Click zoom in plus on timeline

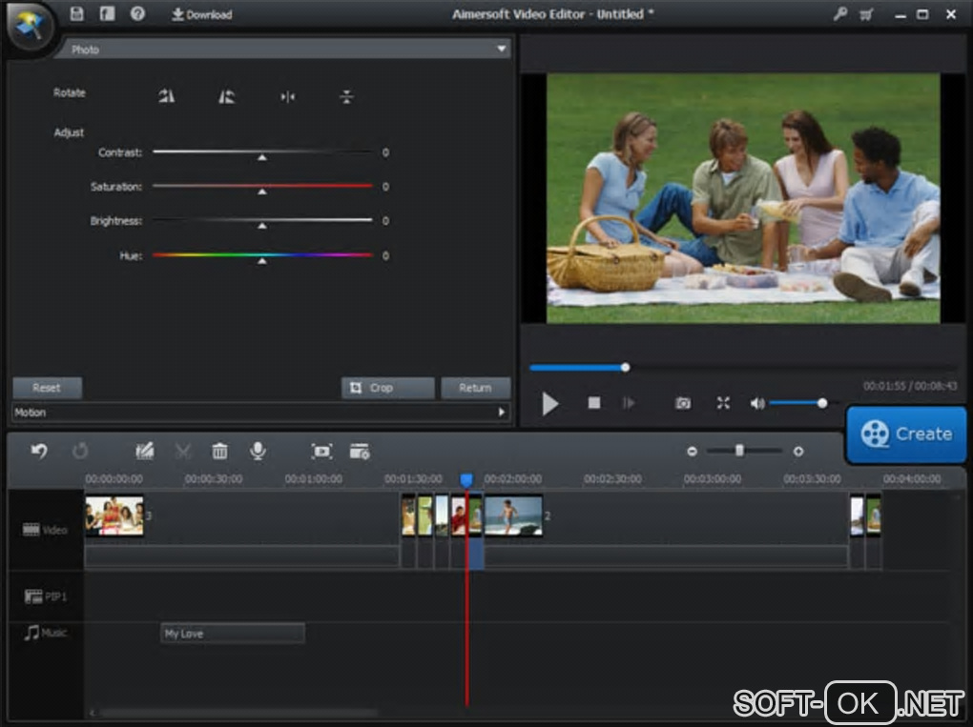(x=798, y=451)
